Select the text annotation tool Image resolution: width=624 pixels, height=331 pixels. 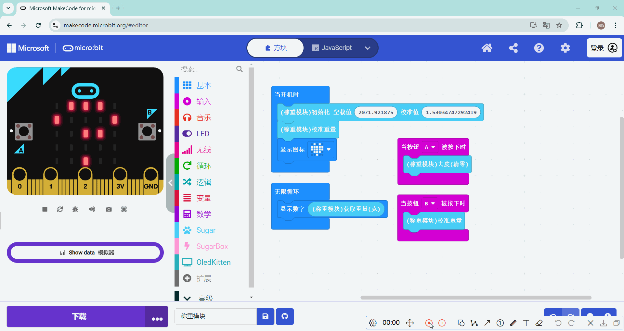click(x=526, y=323)
